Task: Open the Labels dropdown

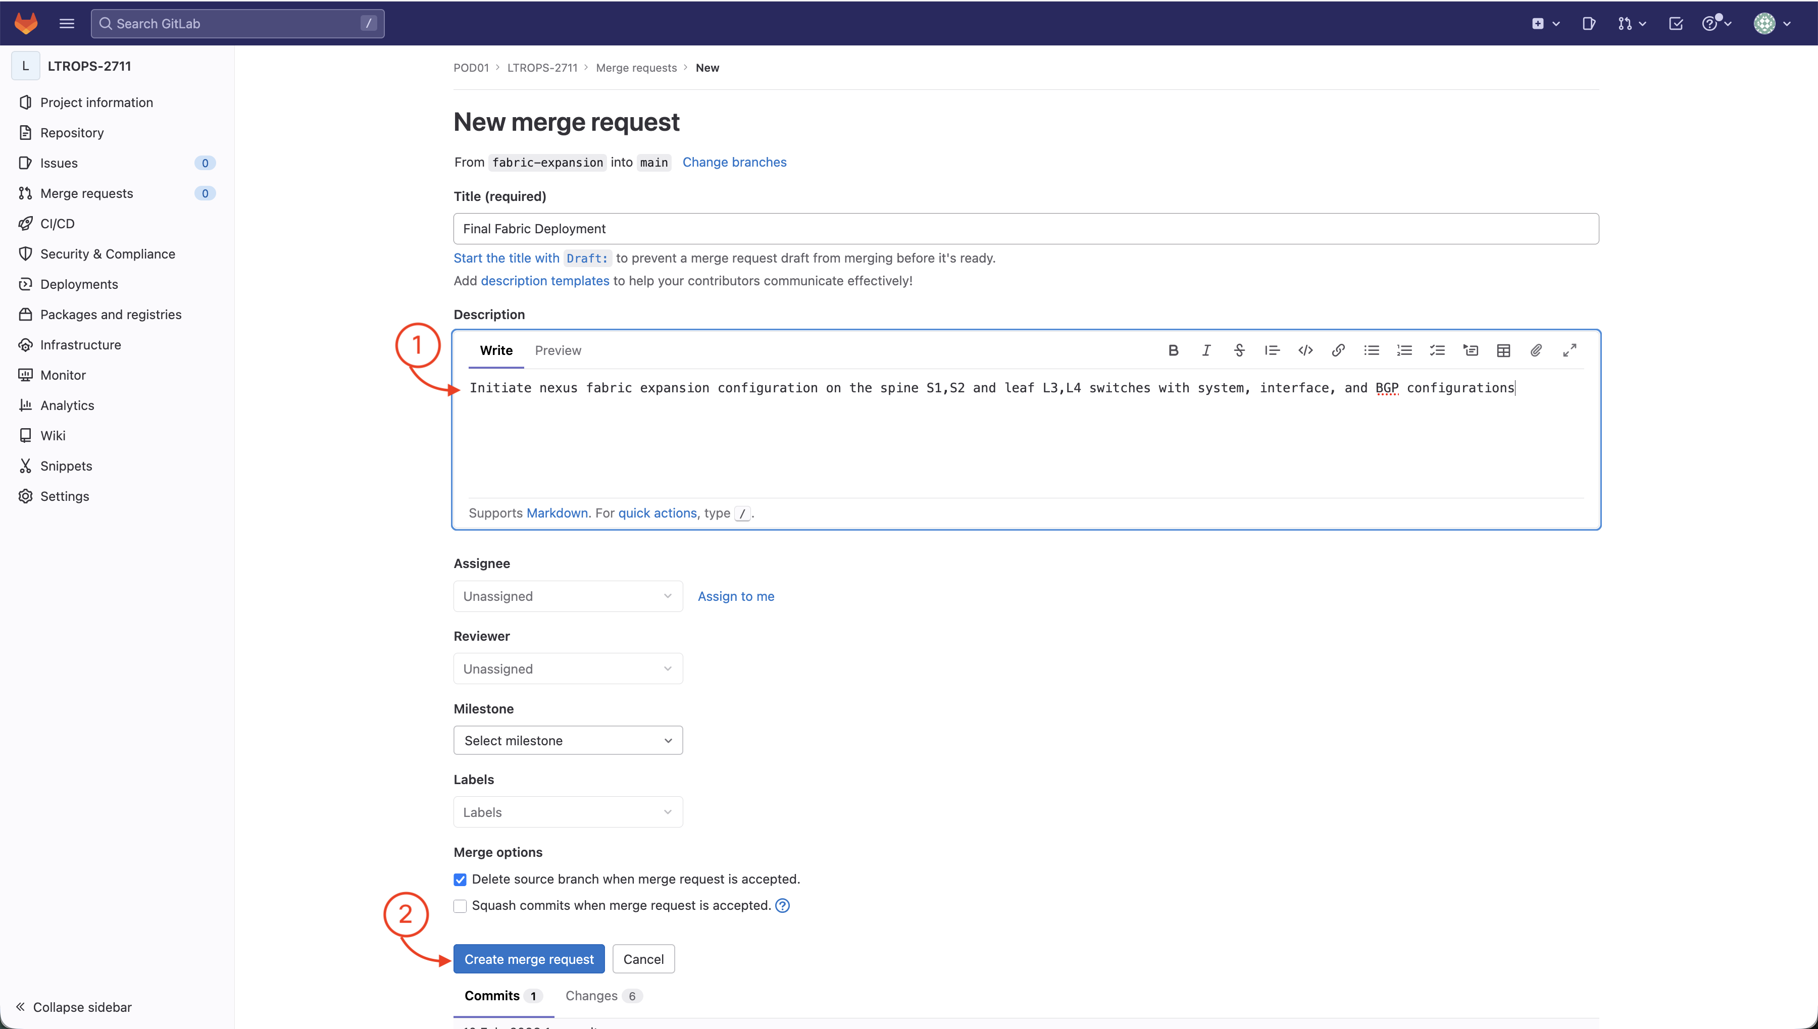Action: coord(568,812)
